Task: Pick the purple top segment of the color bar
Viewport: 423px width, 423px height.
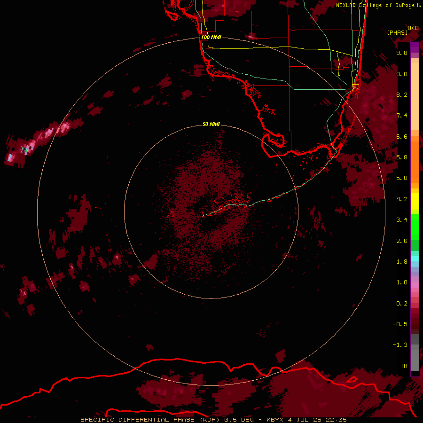Action: tap(415, 47)
